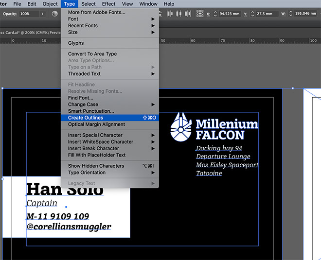Click the X position stepper
Viewport: 321px width, 260px height.
(215, 14)
